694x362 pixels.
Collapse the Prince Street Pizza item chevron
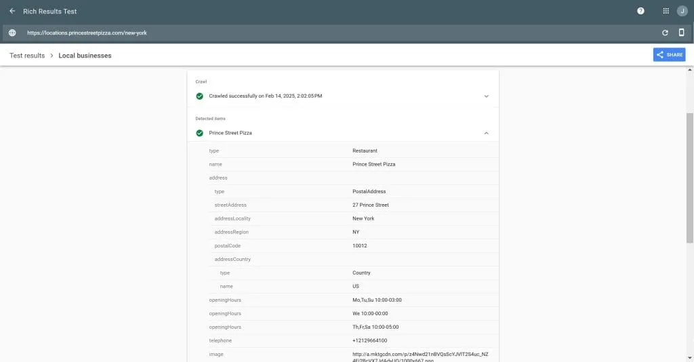coord(486,133)
